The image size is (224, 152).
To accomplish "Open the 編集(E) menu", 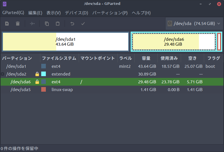I will click(x=35, y=13).
